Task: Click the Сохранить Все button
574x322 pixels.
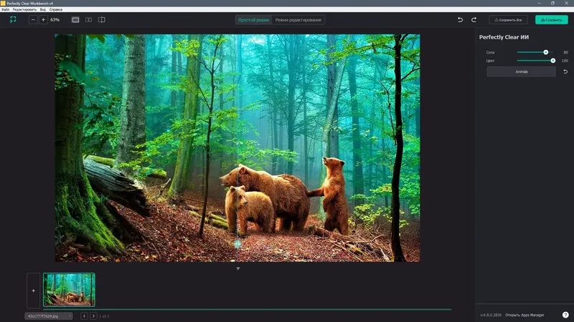Action: pos(508,20)
